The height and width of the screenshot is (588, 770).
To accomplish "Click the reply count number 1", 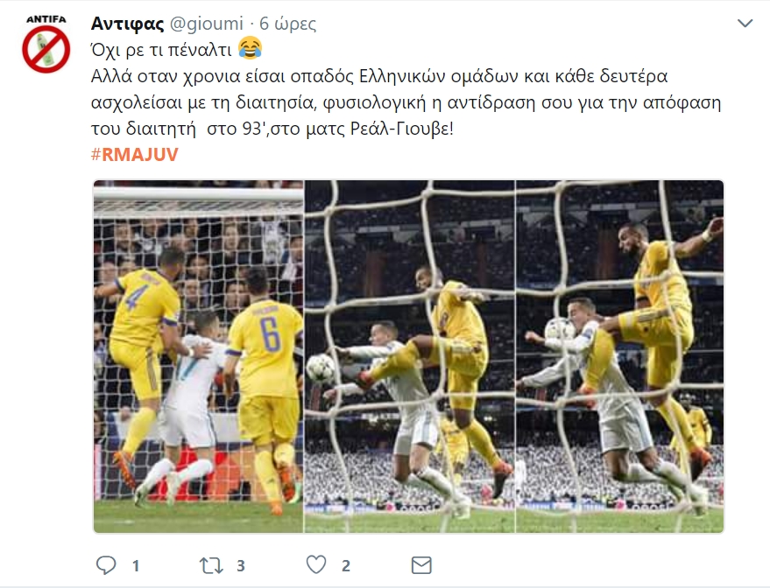I will point(136,566).
